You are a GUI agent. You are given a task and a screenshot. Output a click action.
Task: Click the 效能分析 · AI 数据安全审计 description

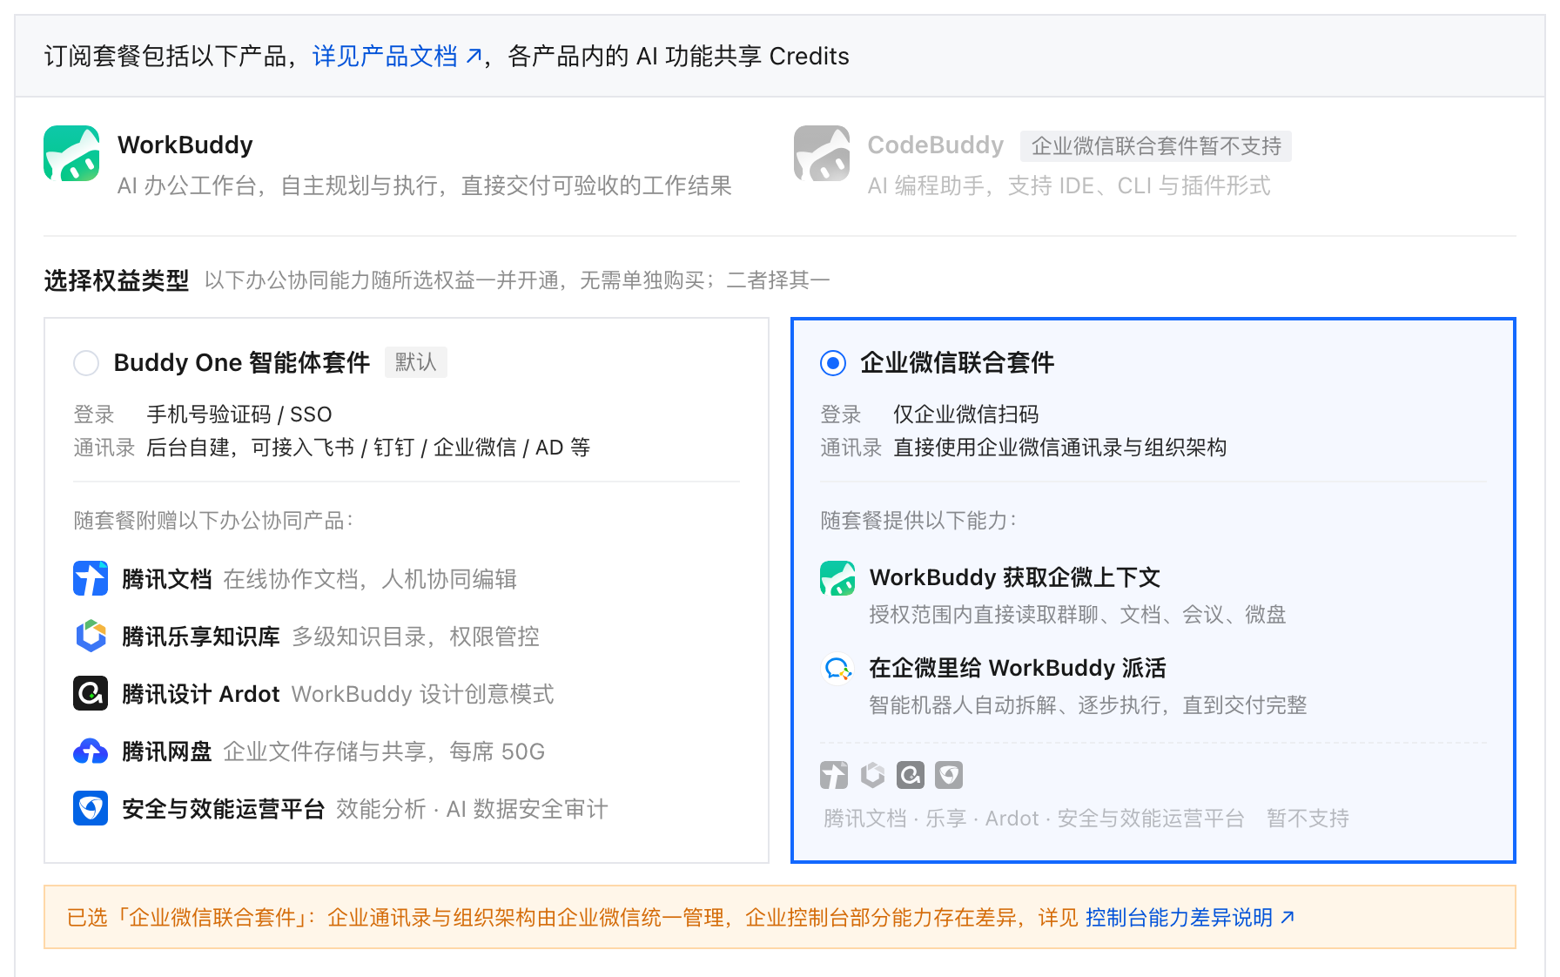(x=472, y=808)
